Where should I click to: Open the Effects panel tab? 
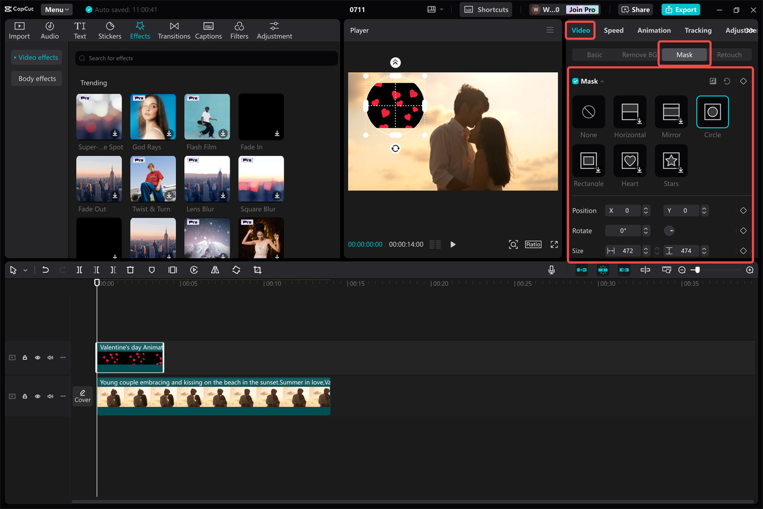click(x=140, y=30)
